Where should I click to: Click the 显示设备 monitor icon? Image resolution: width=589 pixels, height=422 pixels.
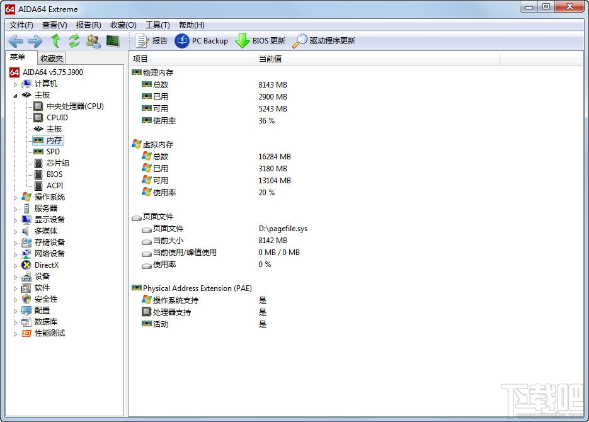pos(26,220)
